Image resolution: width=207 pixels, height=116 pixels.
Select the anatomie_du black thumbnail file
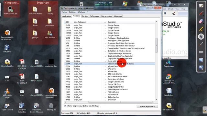(x=51, y=63)
